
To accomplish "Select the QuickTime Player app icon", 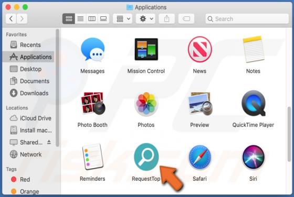I will click(254, 103).
